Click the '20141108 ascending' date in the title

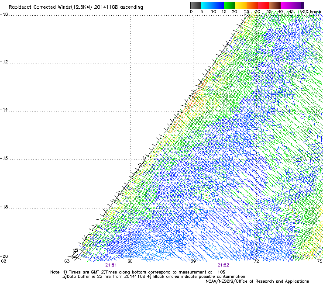pyautogui.click(x=118, y=7)
